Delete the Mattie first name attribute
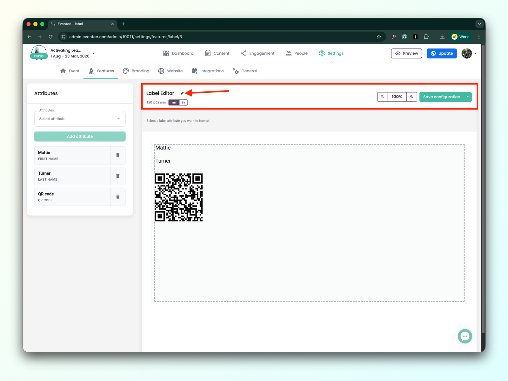 tap(118, 155)
